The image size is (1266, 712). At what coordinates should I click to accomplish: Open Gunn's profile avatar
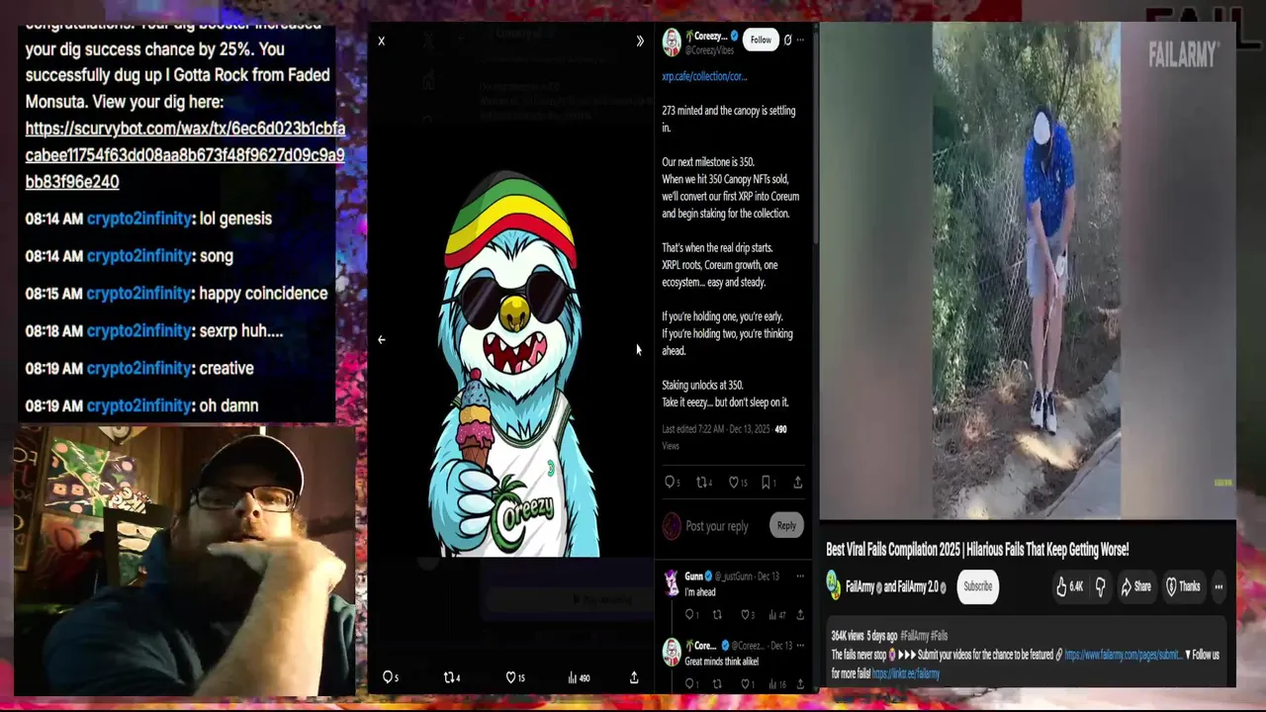click(x=672, y=581)
